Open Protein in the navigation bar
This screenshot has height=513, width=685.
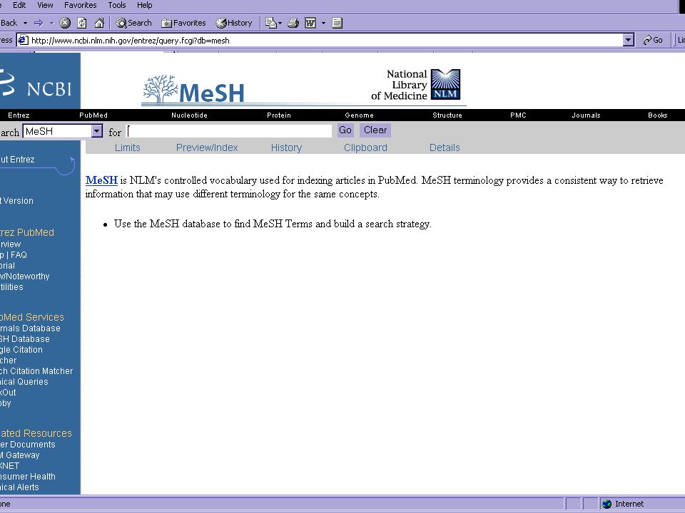point(279,115)
